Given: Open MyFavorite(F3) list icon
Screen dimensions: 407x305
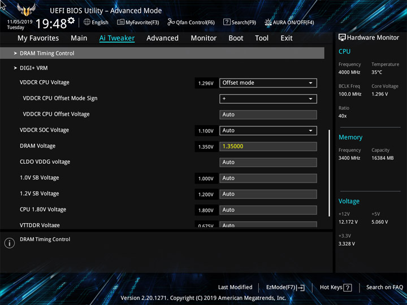Looking at the screenshot, I should pos(120,22).
